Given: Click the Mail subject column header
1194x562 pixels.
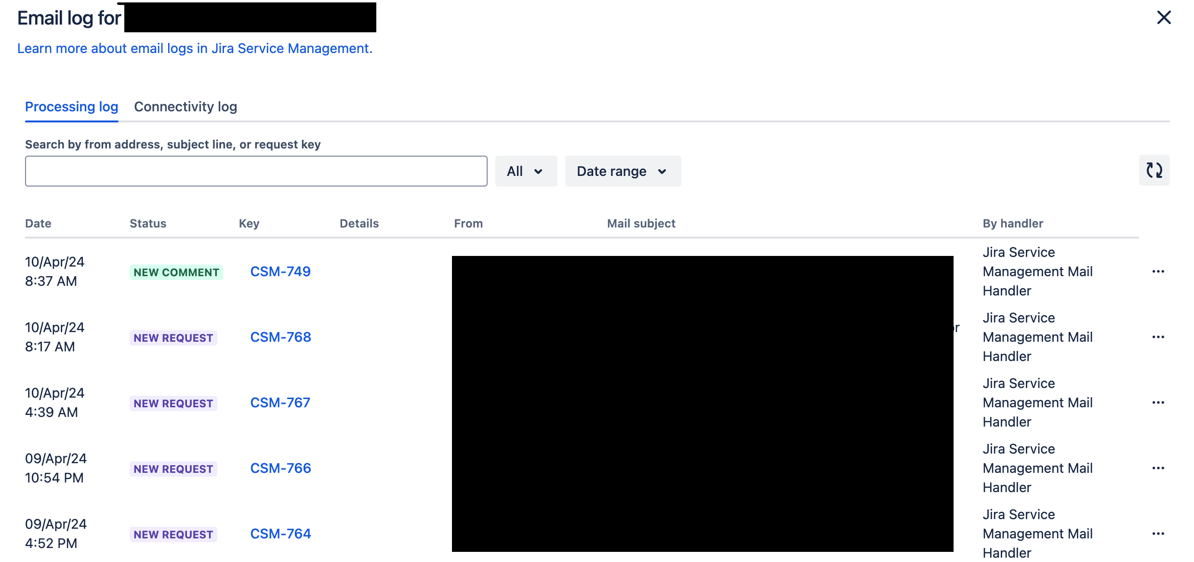Looking at the screenshot, I should click(641, 223).
